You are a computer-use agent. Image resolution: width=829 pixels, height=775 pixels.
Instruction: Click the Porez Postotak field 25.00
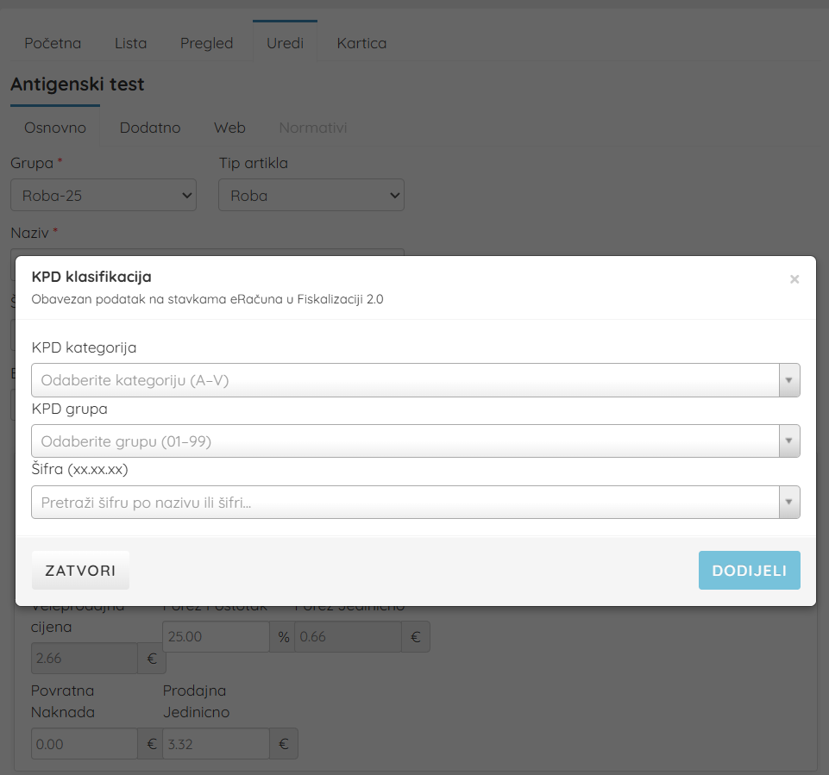point(216,636)
